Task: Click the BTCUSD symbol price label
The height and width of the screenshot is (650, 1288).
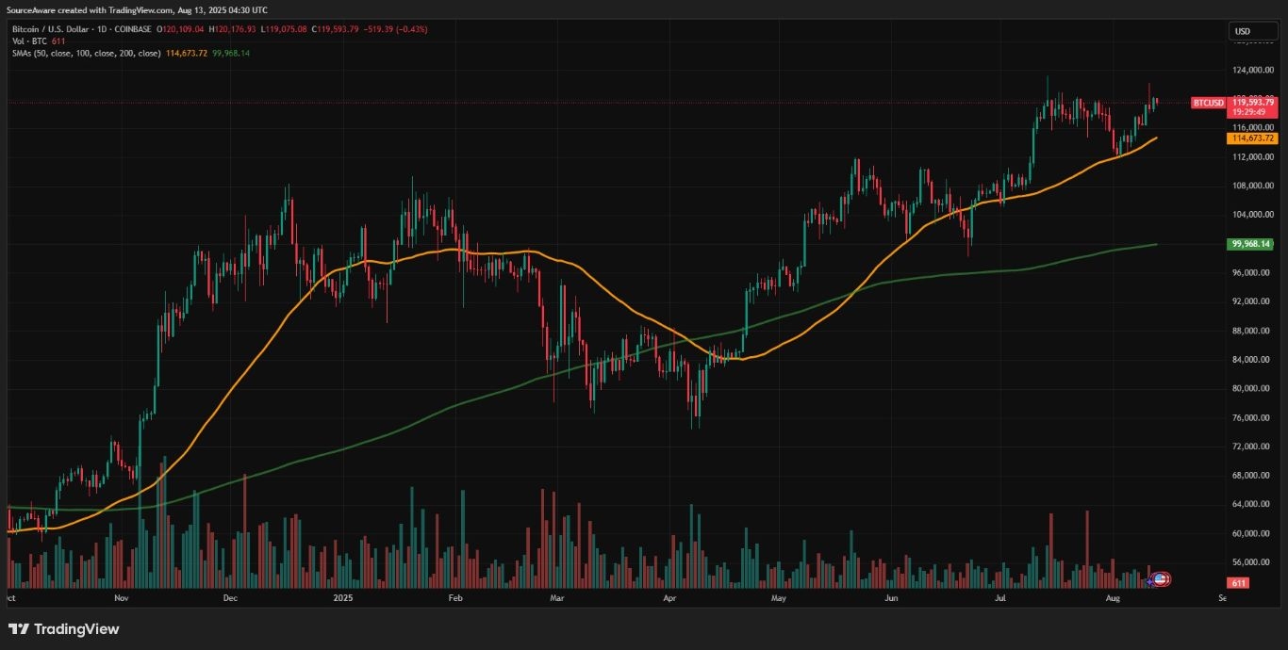Action: 1208,102
